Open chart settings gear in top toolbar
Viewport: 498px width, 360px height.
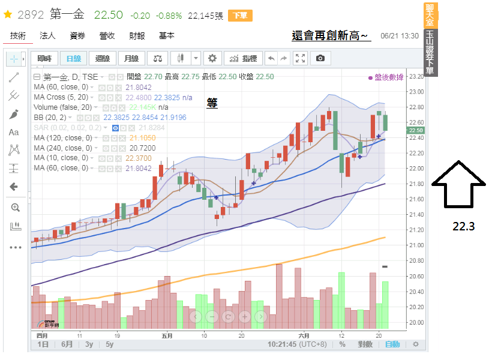pyautogui.click(x=212, y=58)
